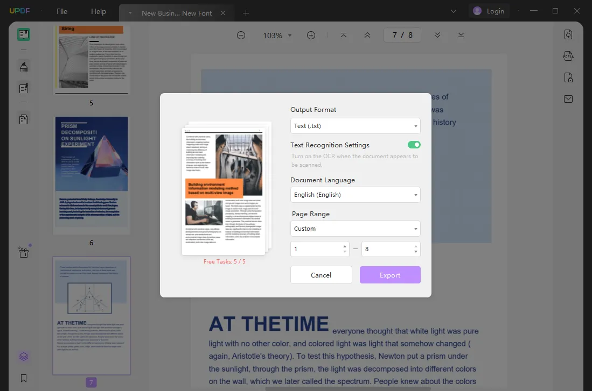Viewport: 592px width, 391px height.
Task: Click the gift box icon
Action: coord(24,252)
